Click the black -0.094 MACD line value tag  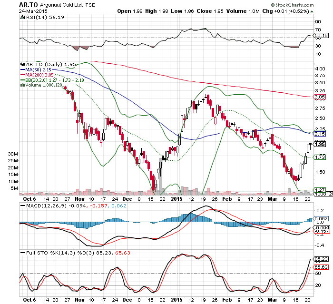point(322,228)
